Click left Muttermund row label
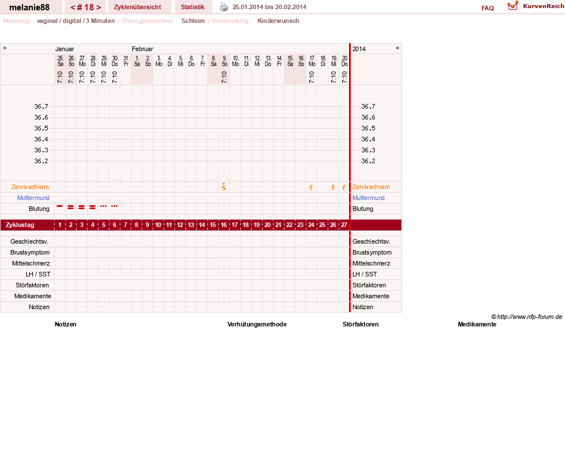The height and width of the screenshot is (450, 565). (33, 198)
